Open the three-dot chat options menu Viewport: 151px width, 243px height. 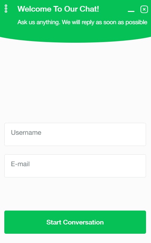pyautogui.click(x=6, y=9)
